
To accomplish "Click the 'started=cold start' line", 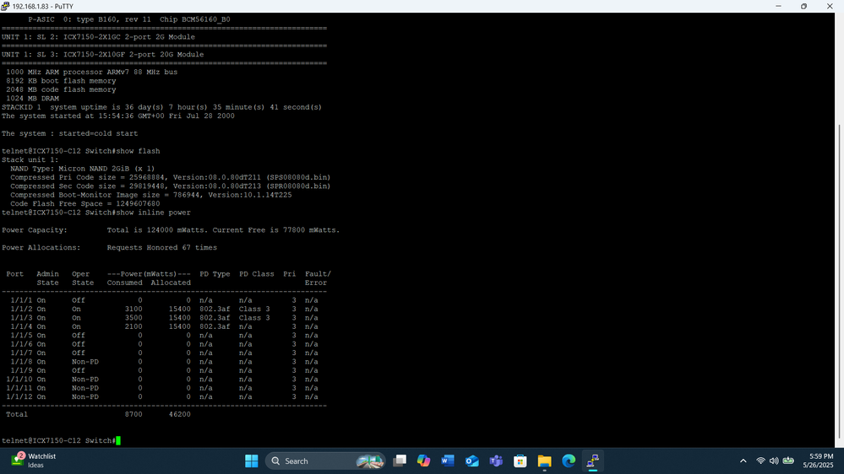I will 69,133.
